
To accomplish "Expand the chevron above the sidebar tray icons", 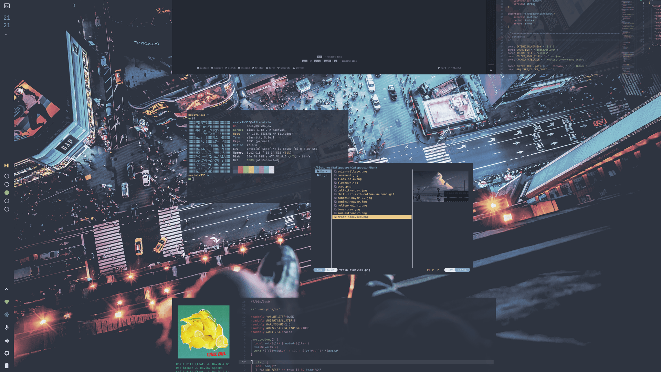I will (6, 289).
